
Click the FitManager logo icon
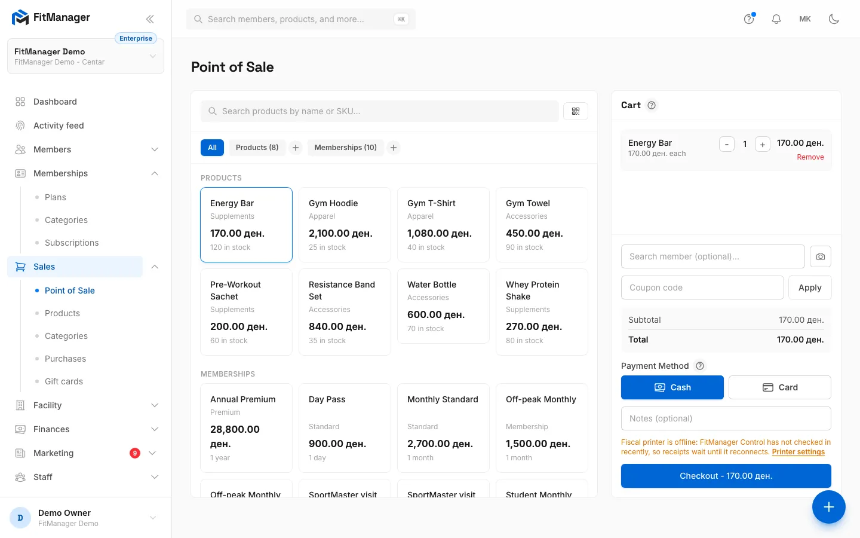point(20,18)
